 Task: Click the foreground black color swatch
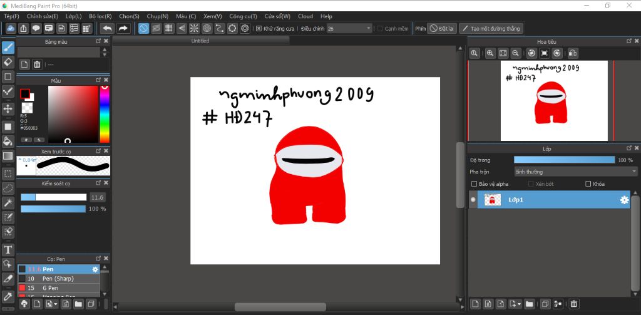pyautogui.click(x=24, y=94)
